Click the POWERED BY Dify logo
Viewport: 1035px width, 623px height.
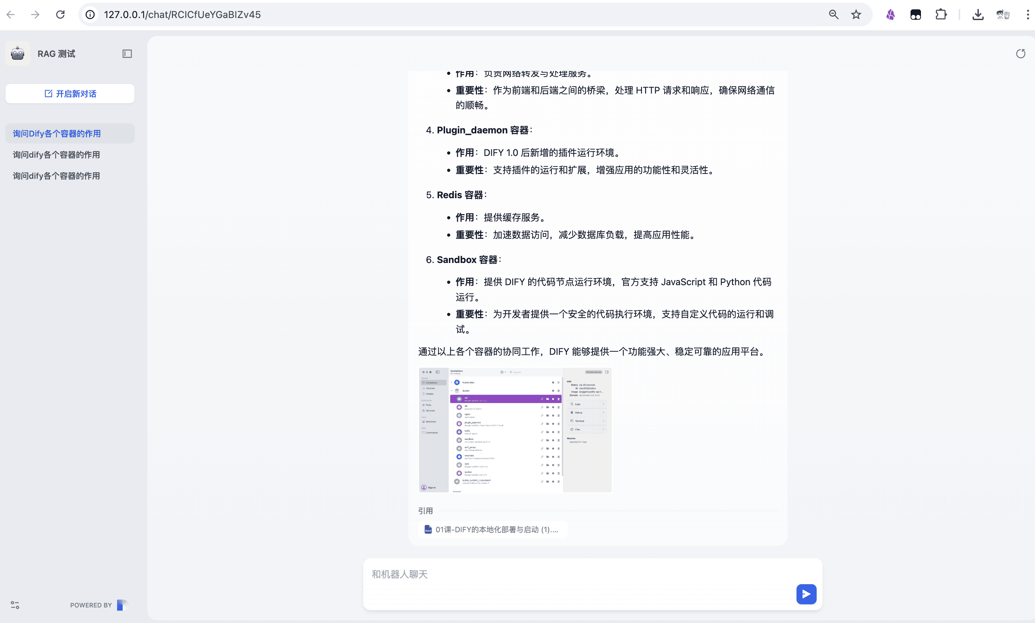[122, 605]
